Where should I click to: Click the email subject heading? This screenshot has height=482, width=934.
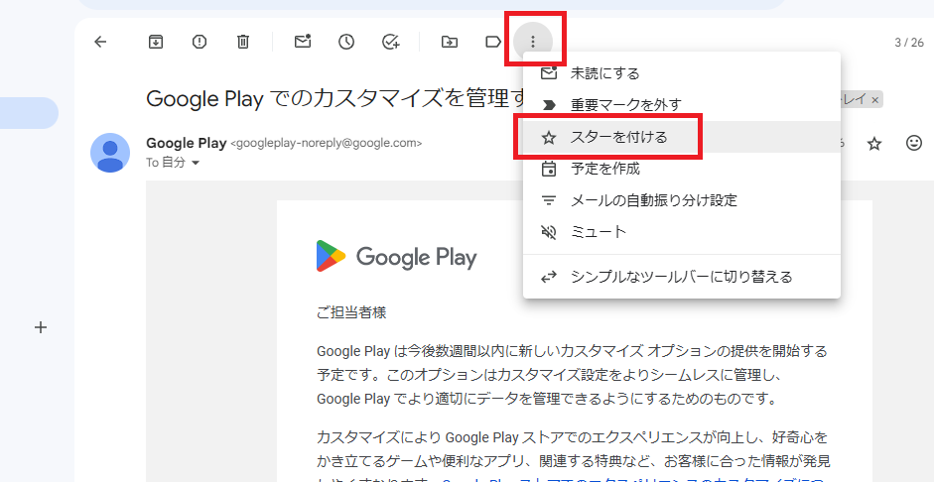pyautogui.click(x=334, y=99)
